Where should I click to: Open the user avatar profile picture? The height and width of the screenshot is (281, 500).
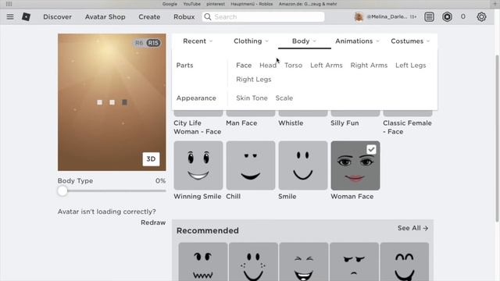[359, 16]
